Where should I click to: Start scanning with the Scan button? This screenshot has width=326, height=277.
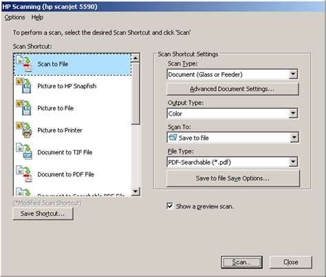[242, 262]
